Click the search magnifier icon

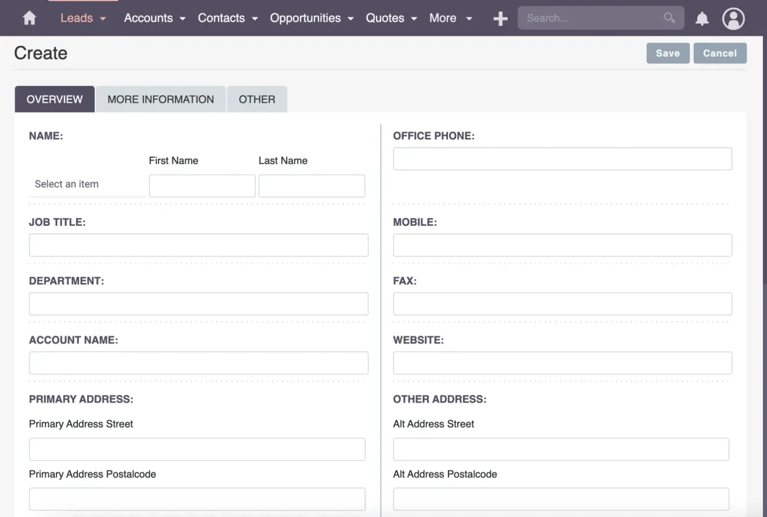click(x=669, y=18)
